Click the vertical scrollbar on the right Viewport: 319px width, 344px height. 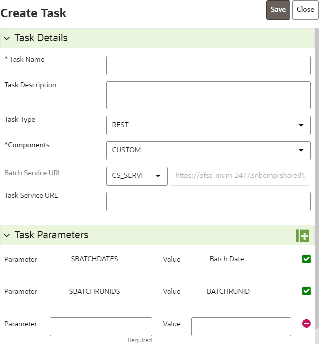click(317, 178)
